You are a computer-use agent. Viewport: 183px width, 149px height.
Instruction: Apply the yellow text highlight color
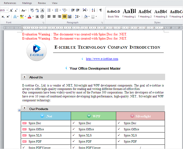tap(22, 17)
